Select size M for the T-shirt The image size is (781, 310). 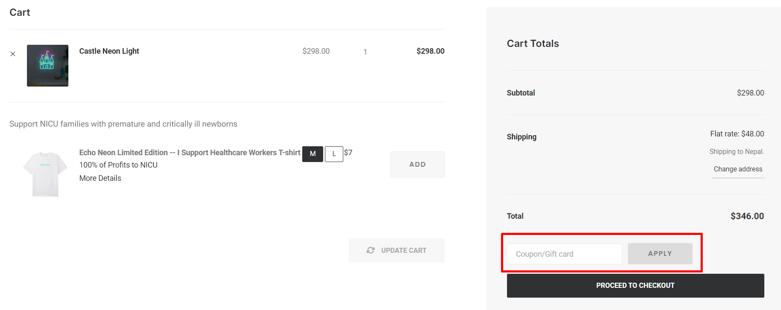click(312, 154)
